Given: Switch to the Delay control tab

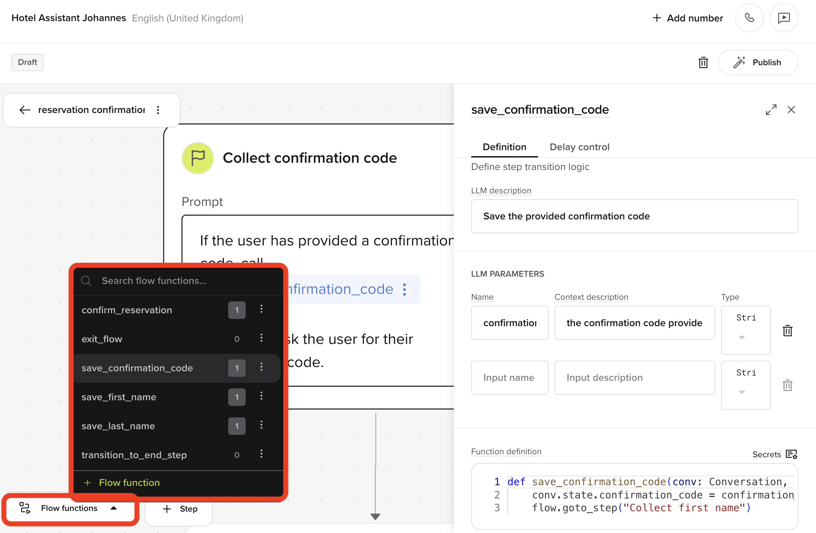Looking at the screenshot, I should click(580, 147).
